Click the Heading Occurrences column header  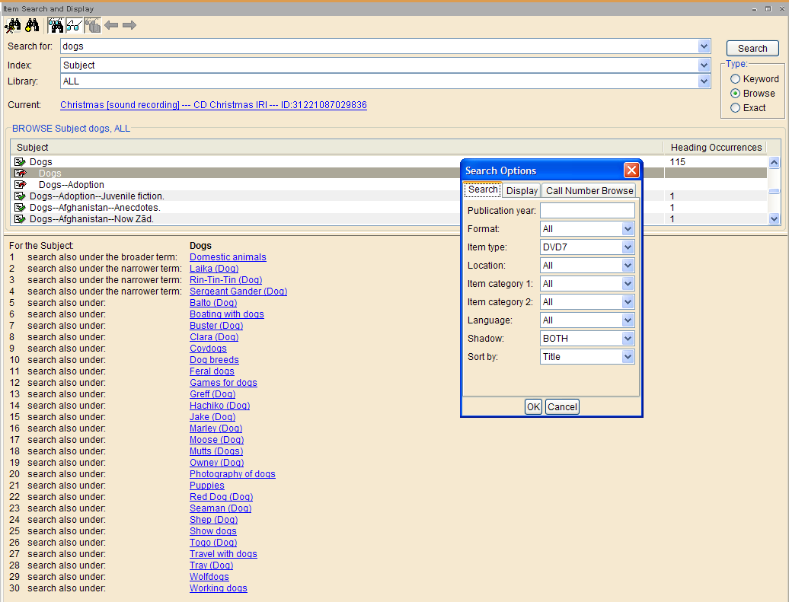point(716,148)
